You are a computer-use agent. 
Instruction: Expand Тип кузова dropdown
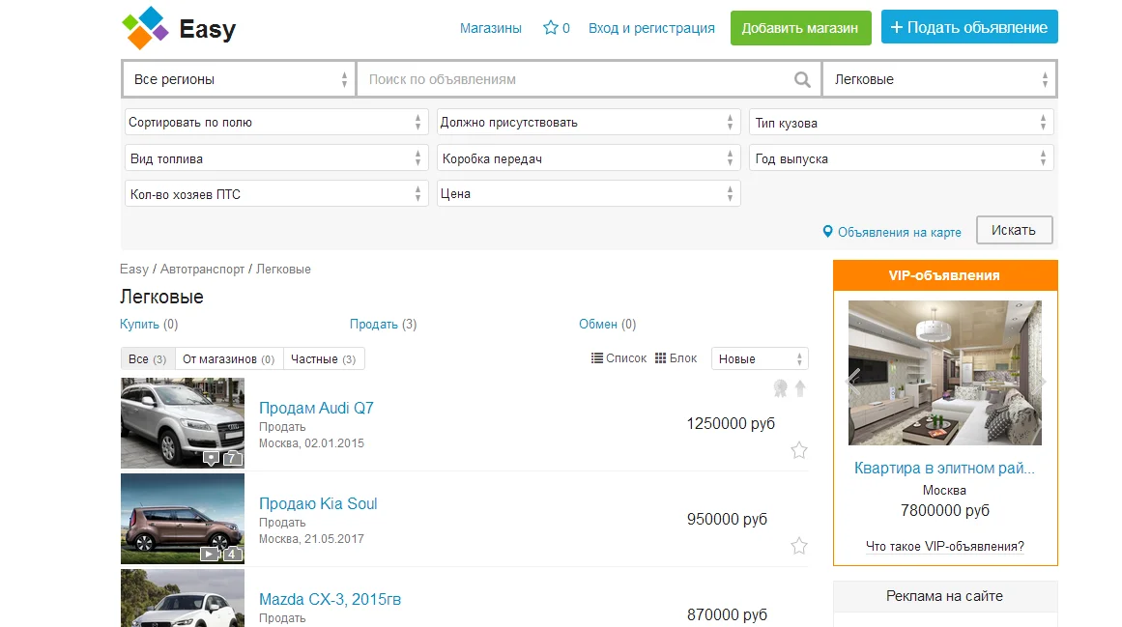tap(902, 123)
